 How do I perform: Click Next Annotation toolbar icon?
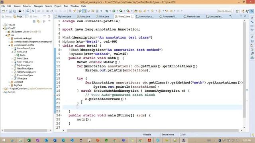[x=152, y=11]
